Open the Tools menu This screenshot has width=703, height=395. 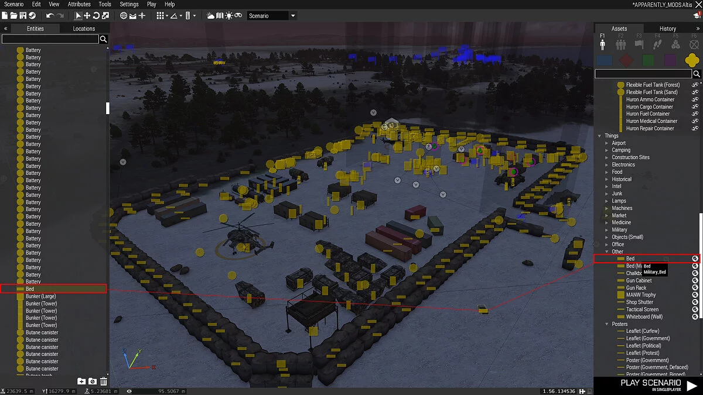(105, 4)
